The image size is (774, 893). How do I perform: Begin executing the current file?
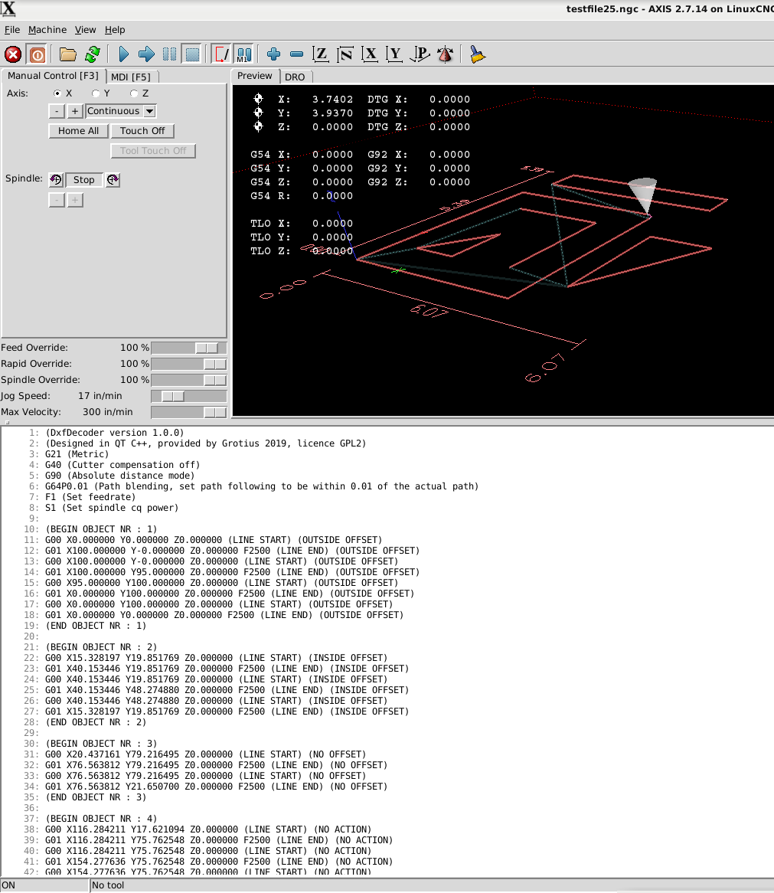click(123, 54)
